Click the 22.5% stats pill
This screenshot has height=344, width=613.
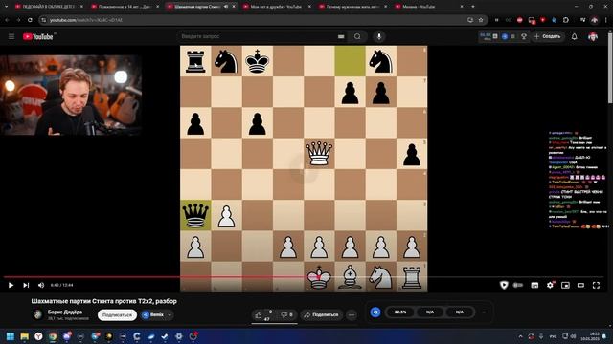pos(400,312)
